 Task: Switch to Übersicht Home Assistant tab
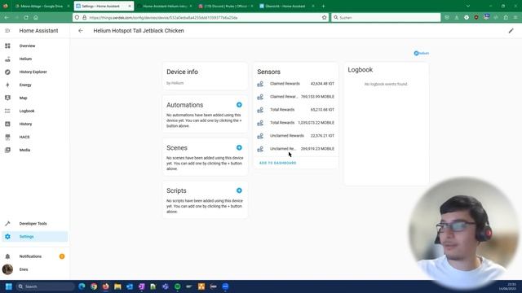click(287, 6)
